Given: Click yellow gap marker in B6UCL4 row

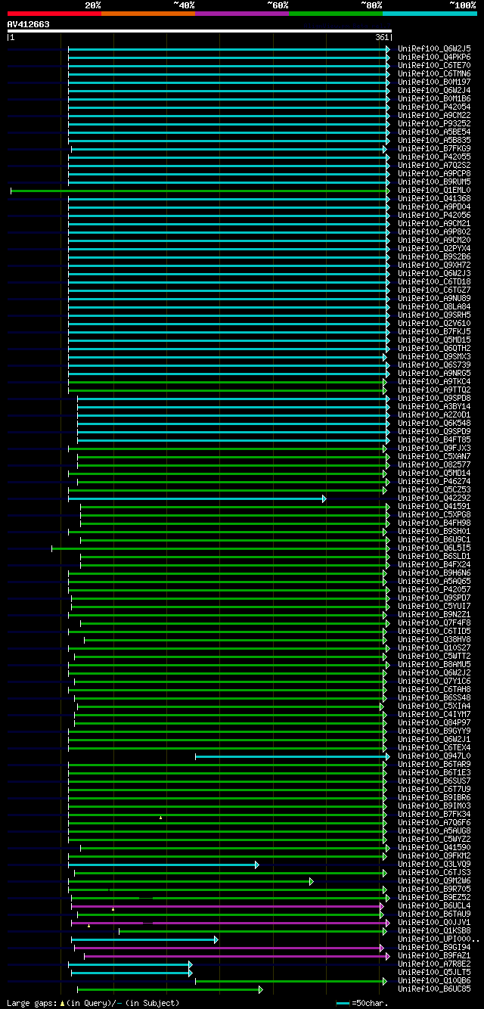Looking at the screenshot, I should point(113,908).
